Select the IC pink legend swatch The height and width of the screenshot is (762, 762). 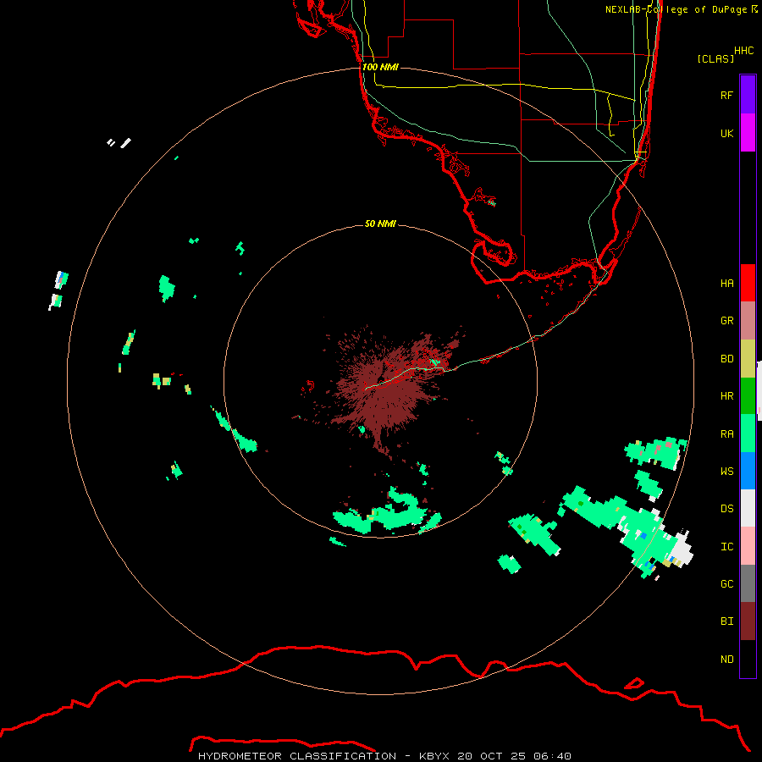tap(748, 546)
